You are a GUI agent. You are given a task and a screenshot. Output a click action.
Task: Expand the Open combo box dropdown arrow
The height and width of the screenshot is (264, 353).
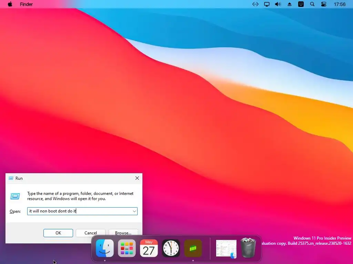coord(134,211)
